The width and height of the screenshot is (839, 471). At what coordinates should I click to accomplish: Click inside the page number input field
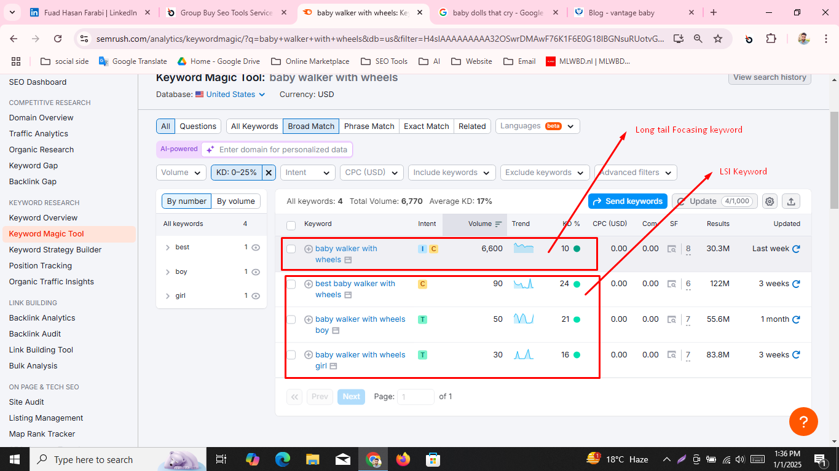(416, 397)
